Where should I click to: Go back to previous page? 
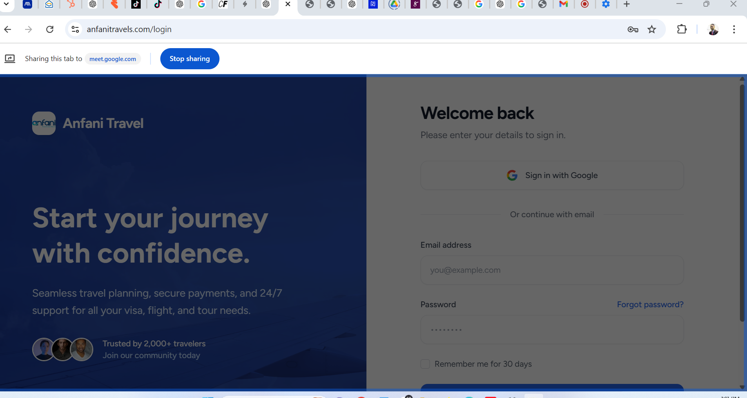[x=8, y=29]
